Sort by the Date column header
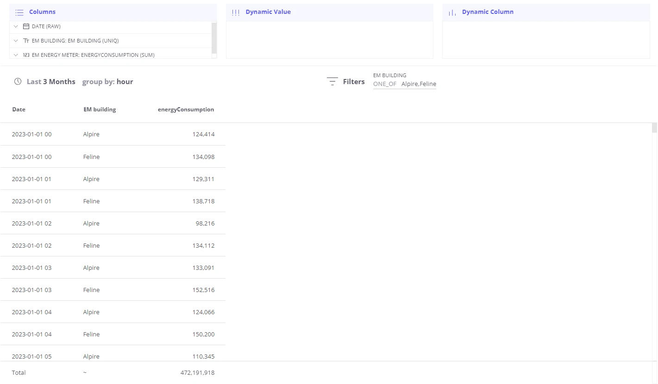The height and width of the screenshot is (384, 658). coord(19,110)
